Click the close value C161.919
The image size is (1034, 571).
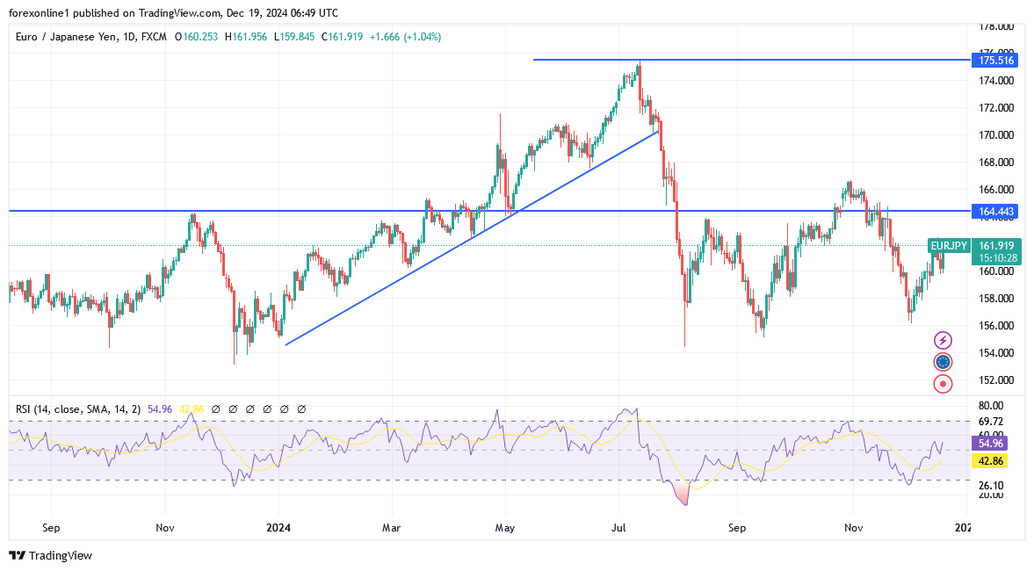click(343, 37)
